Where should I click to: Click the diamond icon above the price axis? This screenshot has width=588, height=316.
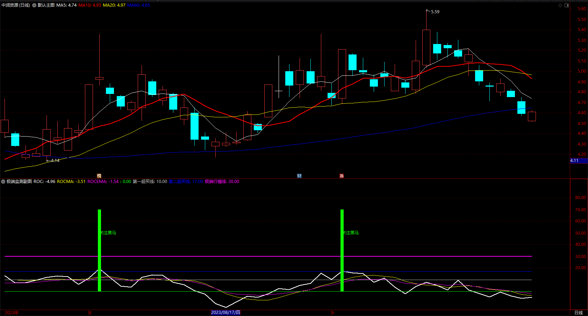point(560,5)
